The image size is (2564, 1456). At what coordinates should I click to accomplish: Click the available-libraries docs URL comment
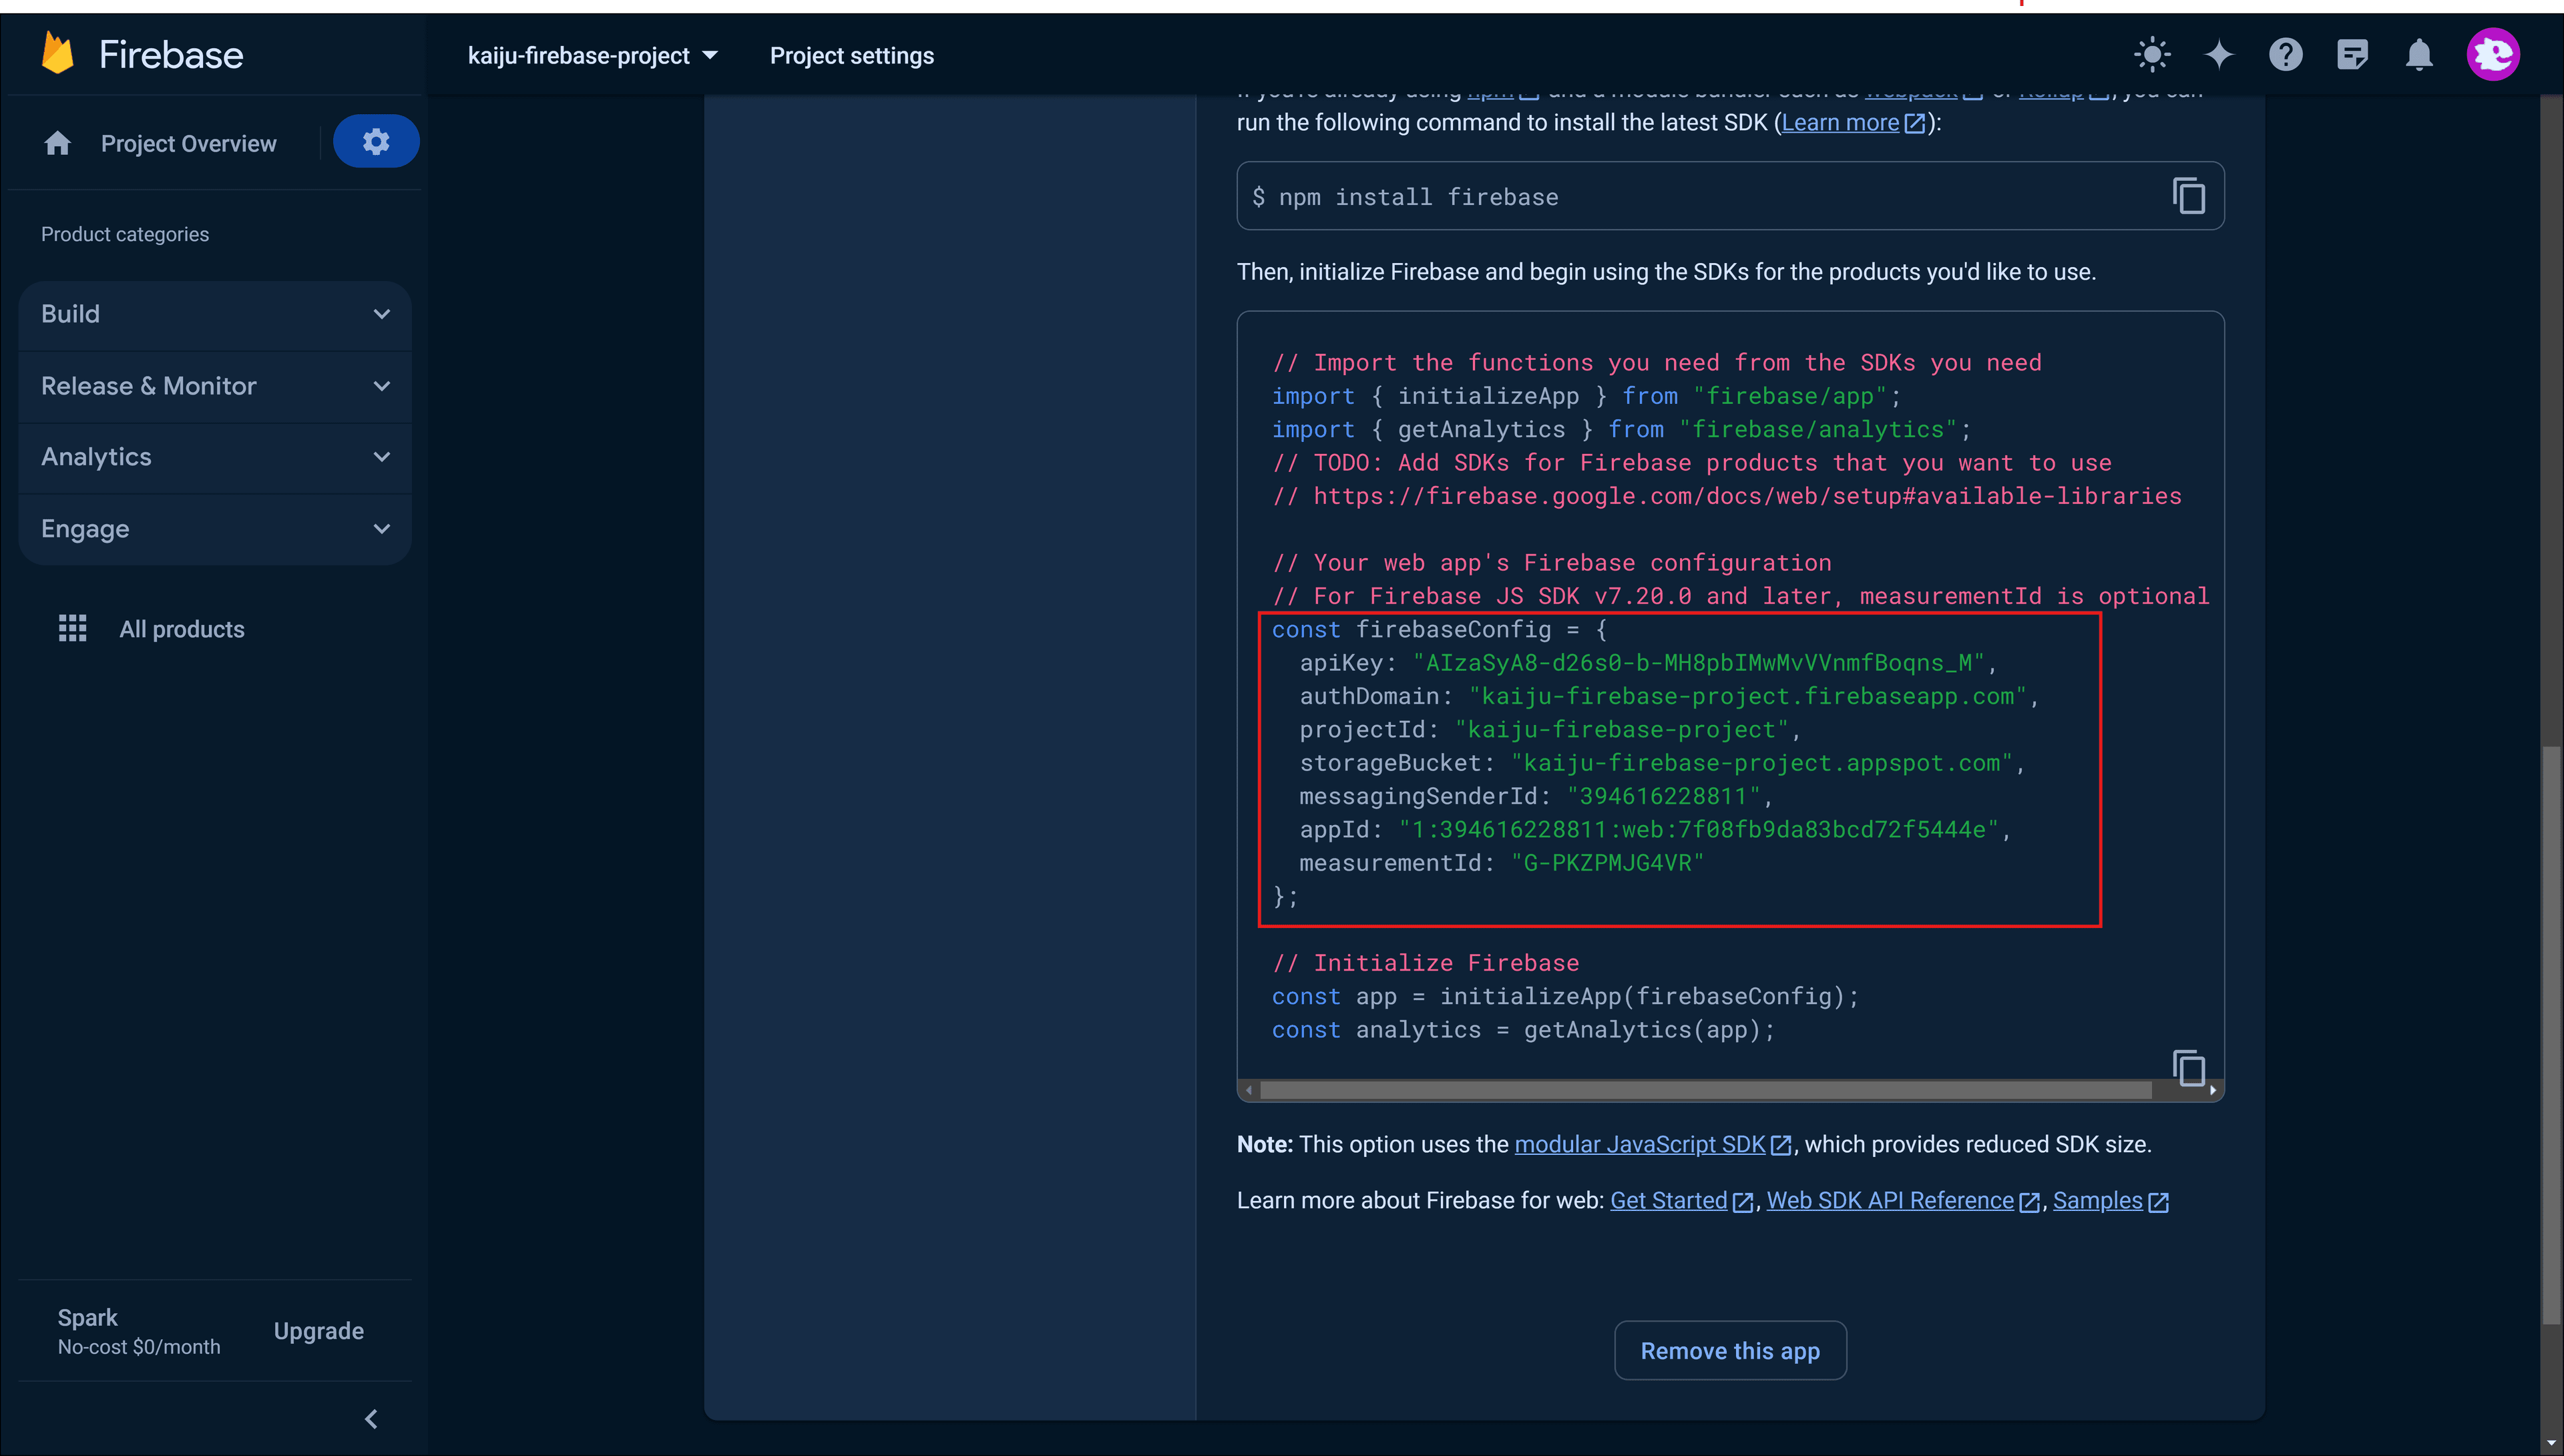(x=1726, y=496)
